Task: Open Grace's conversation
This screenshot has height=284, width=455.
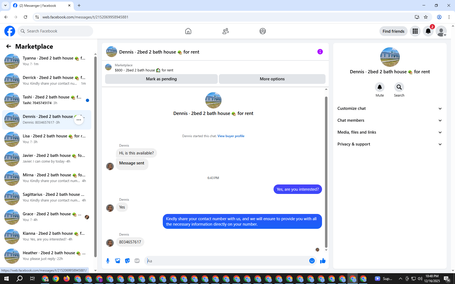Action: click(x=47, y=217)
